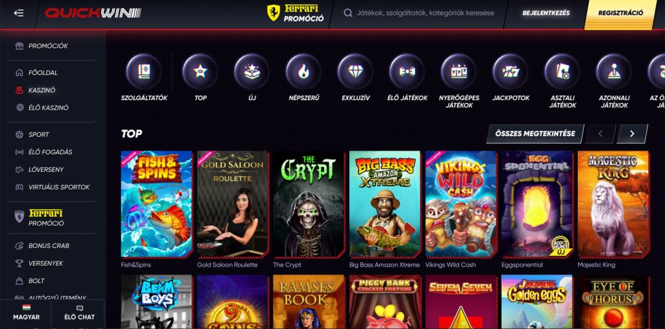Open the Magyar language selector
Image resolution: width=665 pixels, height=329 pixels.
point(26,313)
